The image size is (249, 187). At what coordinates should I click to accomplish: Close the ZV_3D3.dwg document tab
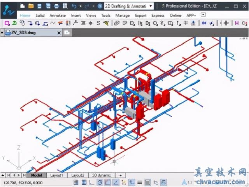tap(59, 33)
